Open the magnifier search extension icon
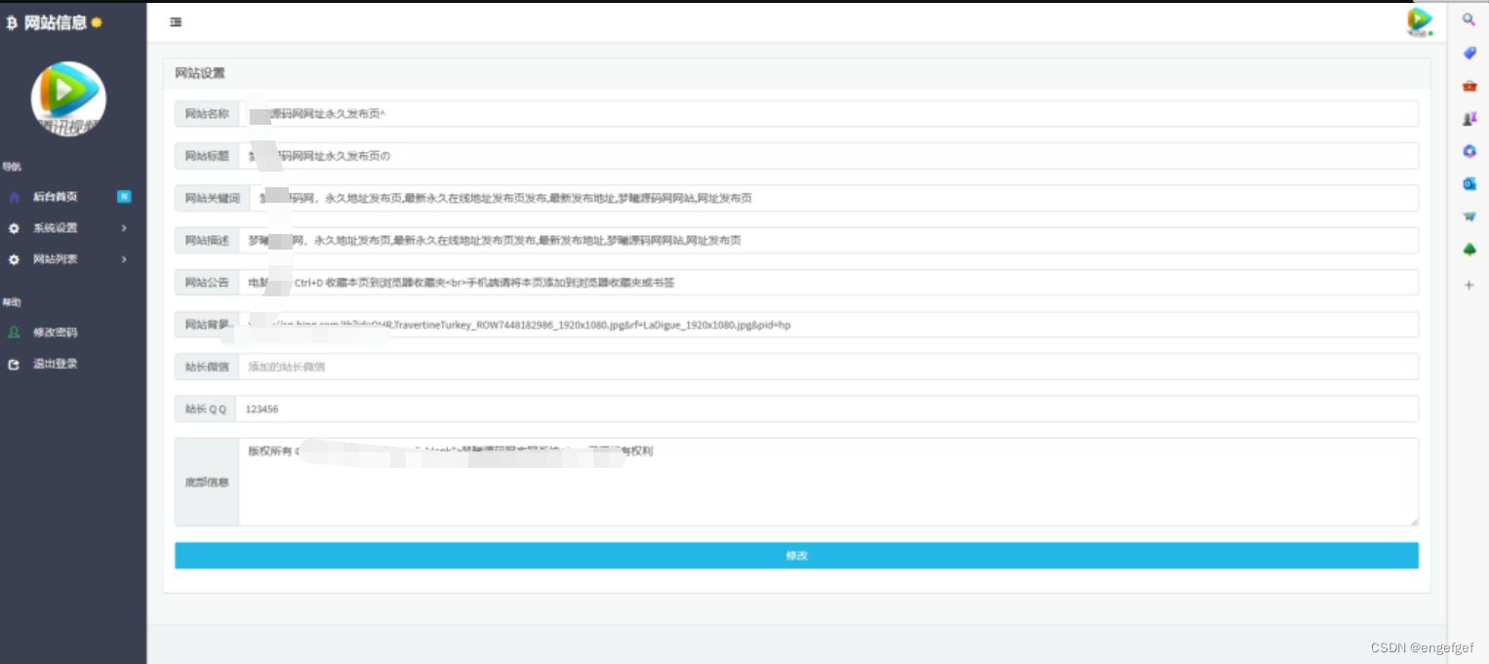This screenshot has height=664, width=1489. click(x=1469, y=20)
